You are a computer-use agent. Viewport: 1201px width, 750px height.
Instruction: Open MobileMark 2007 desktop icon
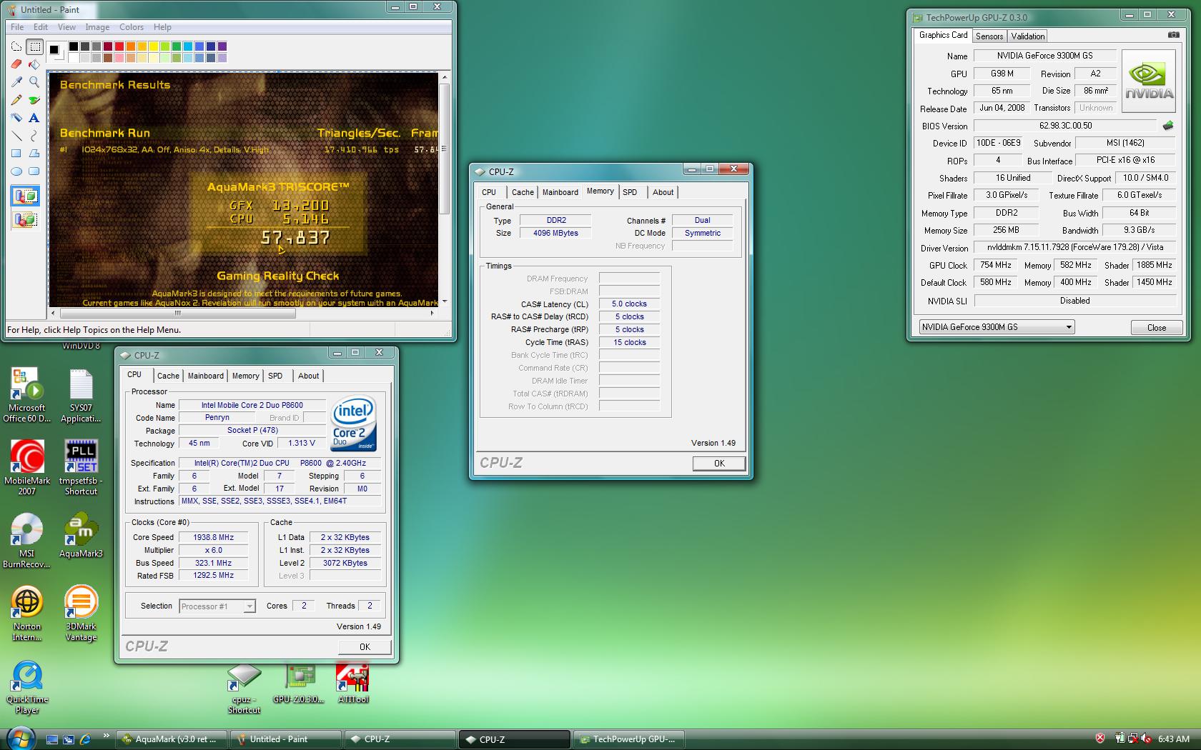[x=27, y=468]
